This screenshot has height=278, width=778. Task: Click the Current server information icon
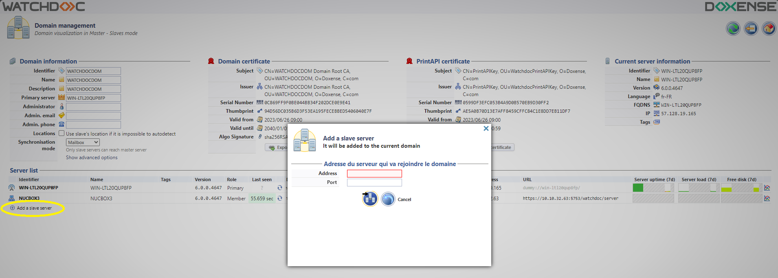(x=607, y=61)
